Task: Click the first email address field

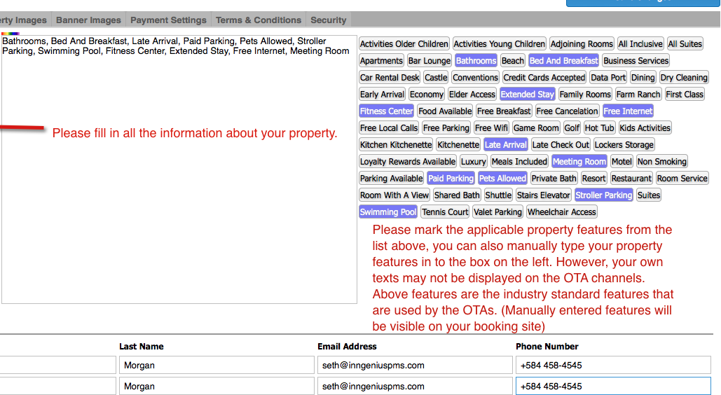Action: pyautogui.click(x=414, y=366)
